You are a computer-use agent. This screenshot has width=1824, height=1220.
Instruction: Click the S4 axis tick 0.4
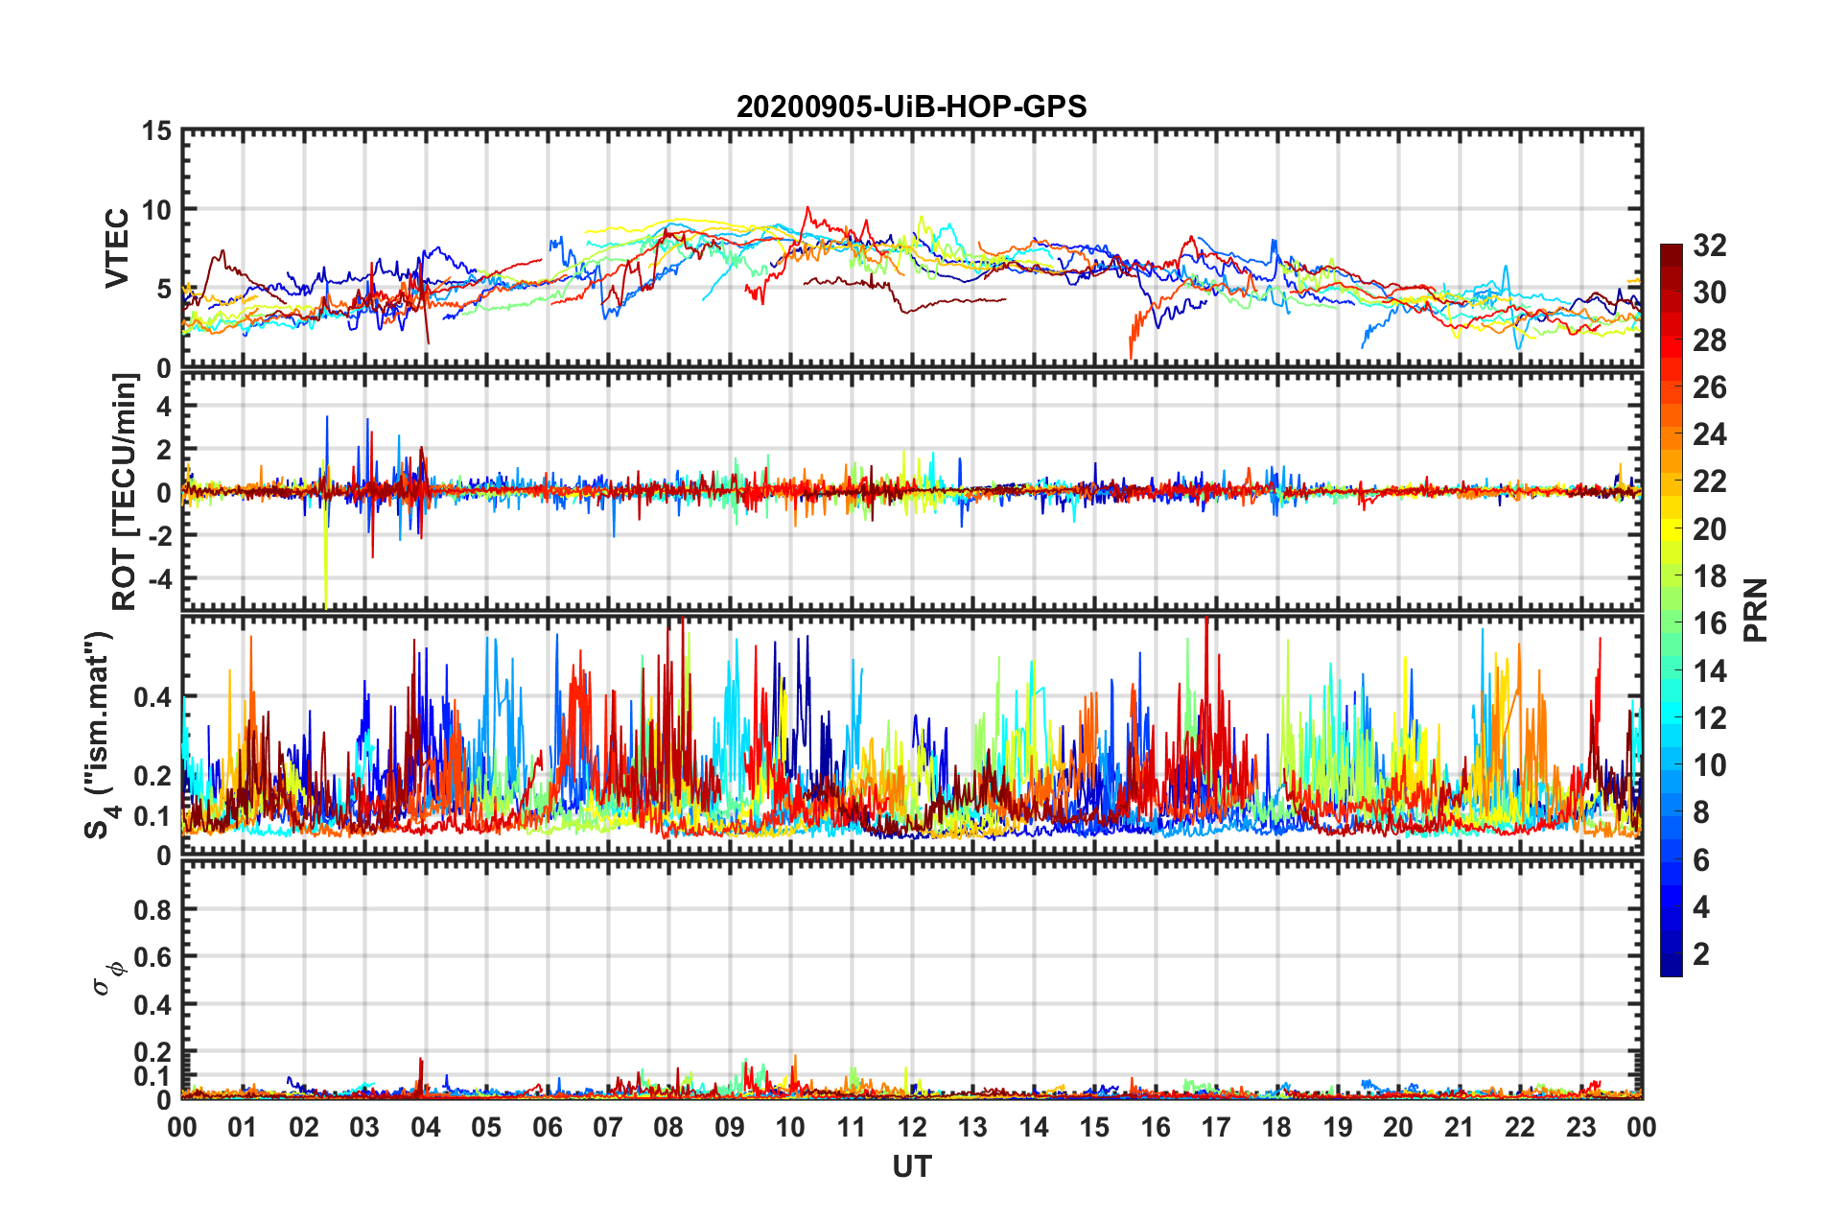pos(153,697)
